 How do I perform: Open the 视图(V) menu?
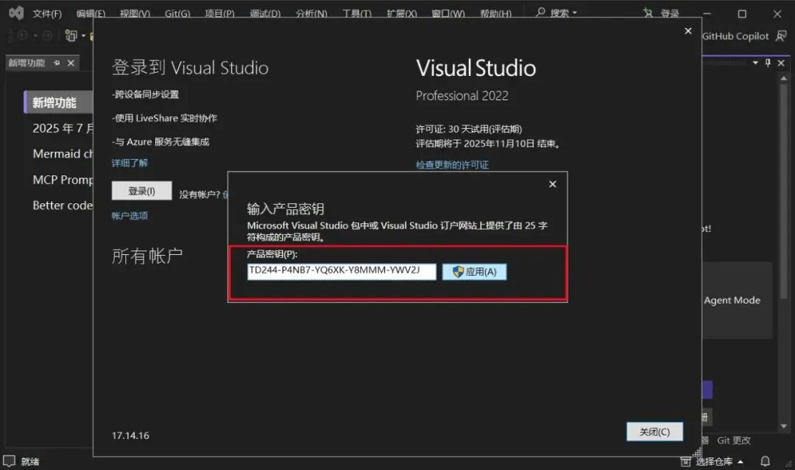click(135, 14)
